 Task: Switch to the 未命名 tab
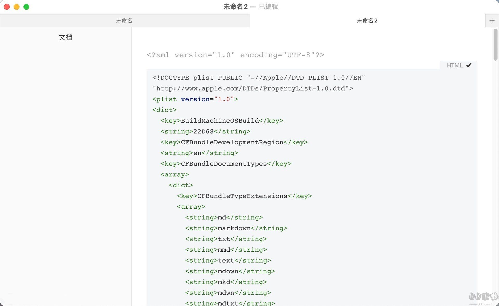pos(124,21)
